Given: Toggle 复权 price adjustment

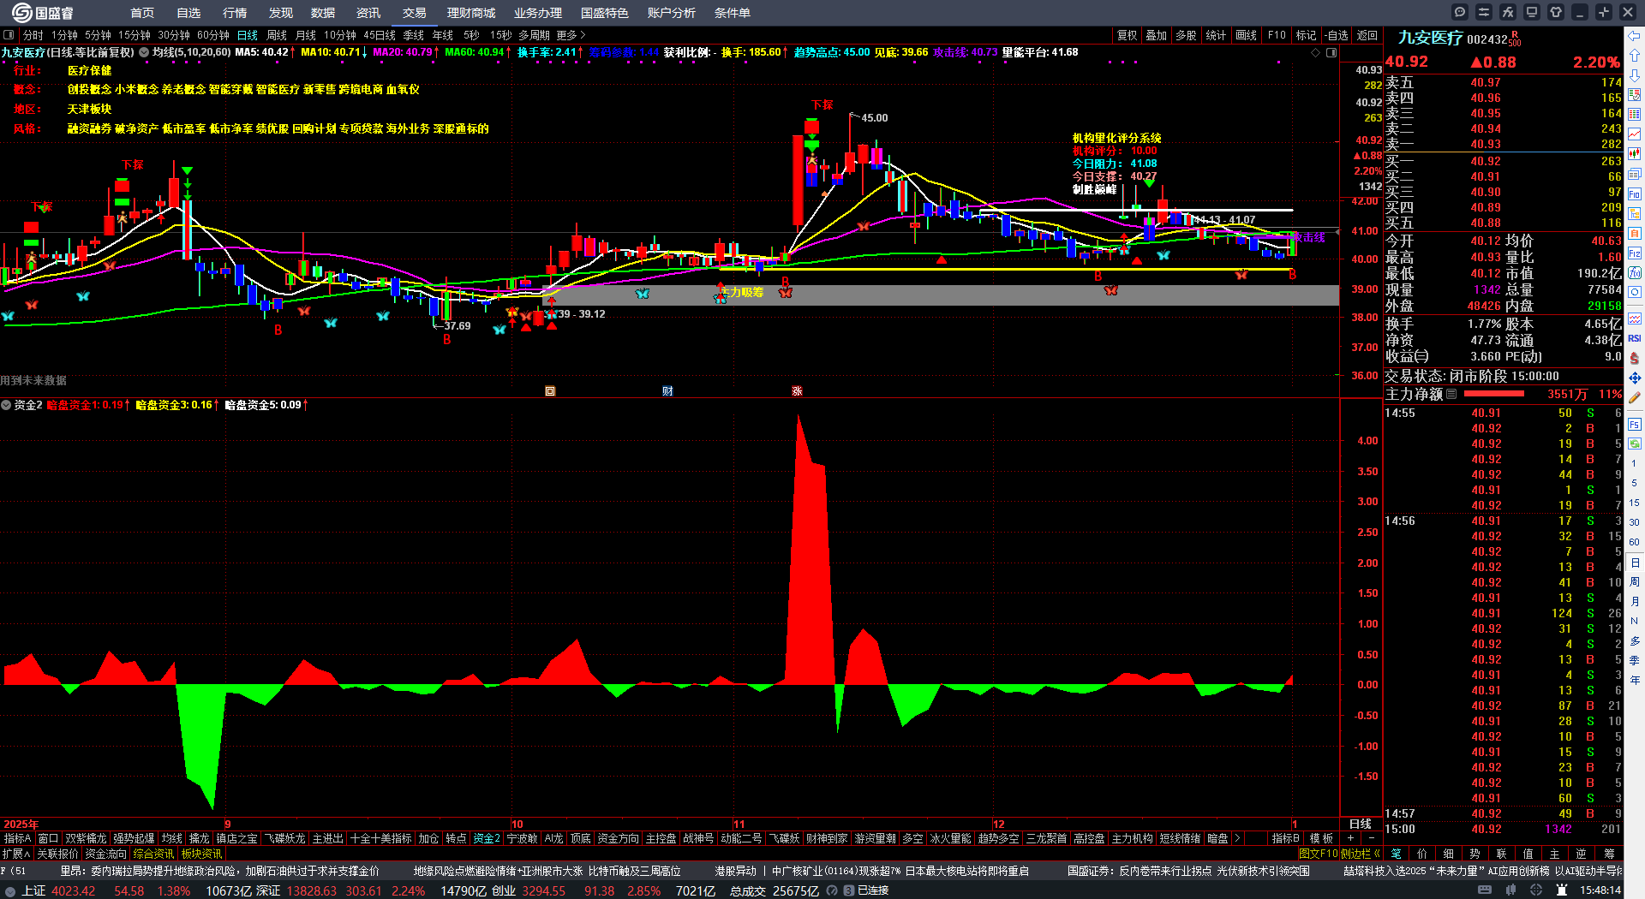Looking at the screenshot, I should tap(1127, 35).
